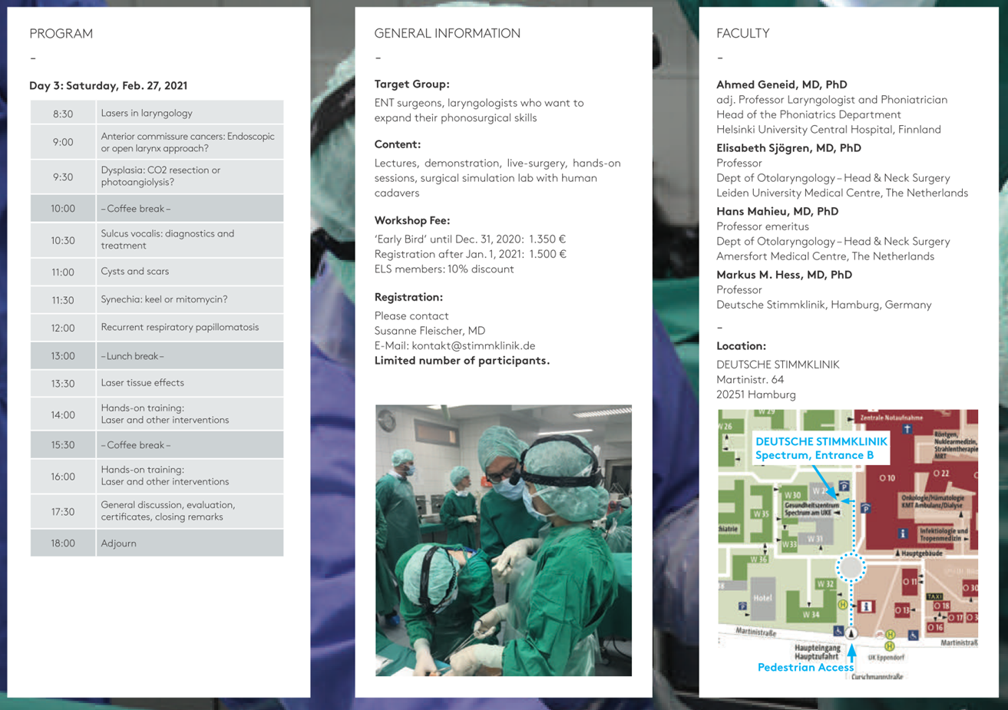Click faculty name 'Ahmed Geneid, MD, PhD'
The width and height of the screenshot is (1008, 710).
pyautogui.click(x=782, y=84)
